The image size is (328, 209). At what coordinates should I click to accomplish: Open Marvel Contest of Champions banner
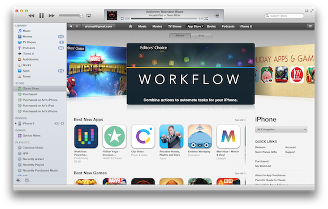[x=97, y=71]
